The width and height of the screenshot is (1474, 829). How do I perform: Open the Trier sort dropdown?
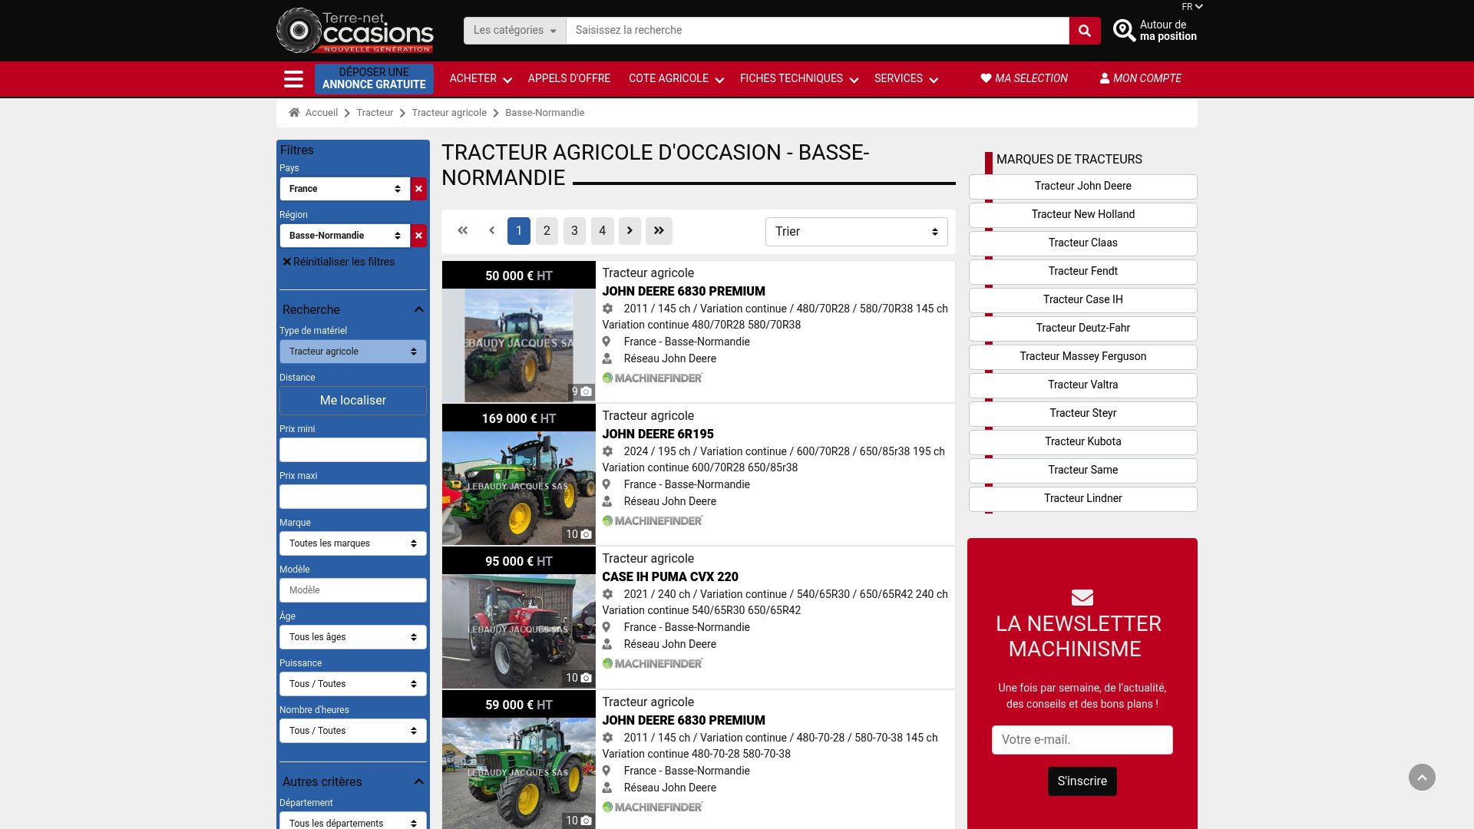tap(856, 232)
